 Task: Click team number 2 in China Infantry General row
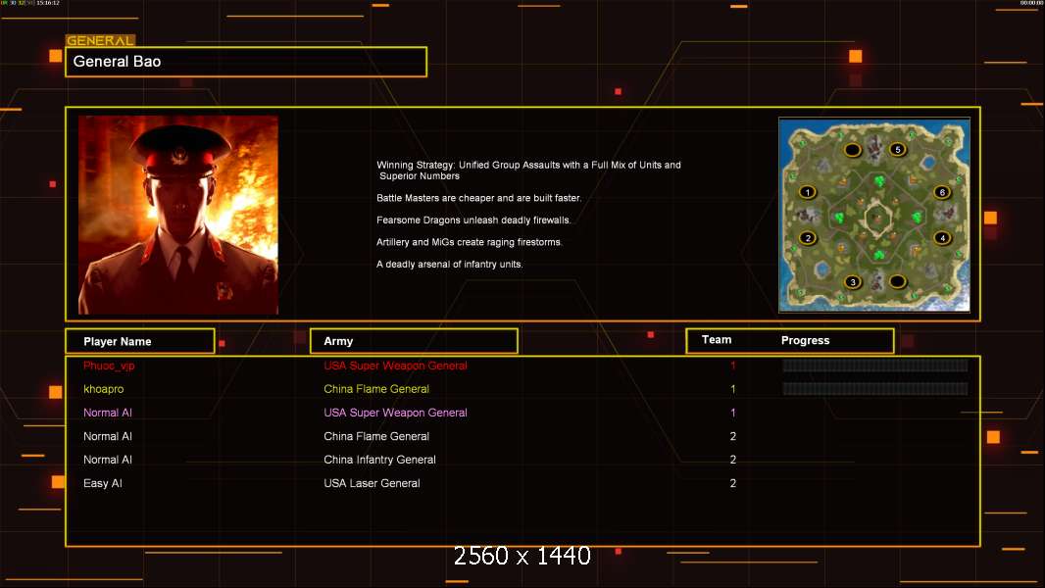(x=733, y=460)
